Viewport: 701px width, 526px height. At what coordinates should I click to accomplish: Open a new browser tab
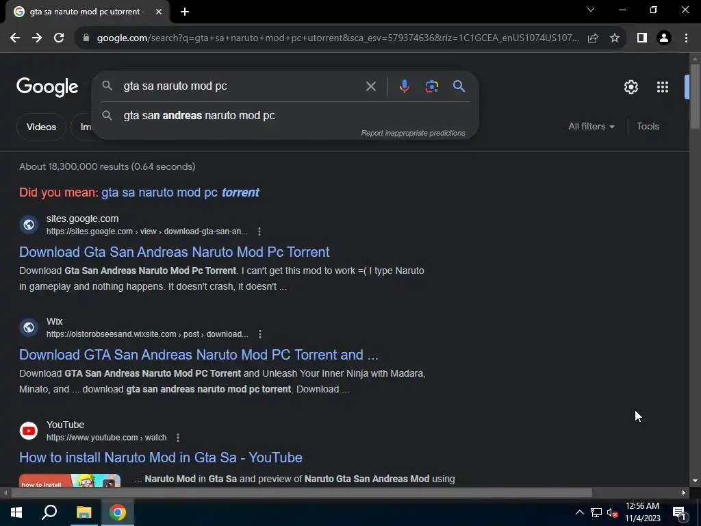185,12
